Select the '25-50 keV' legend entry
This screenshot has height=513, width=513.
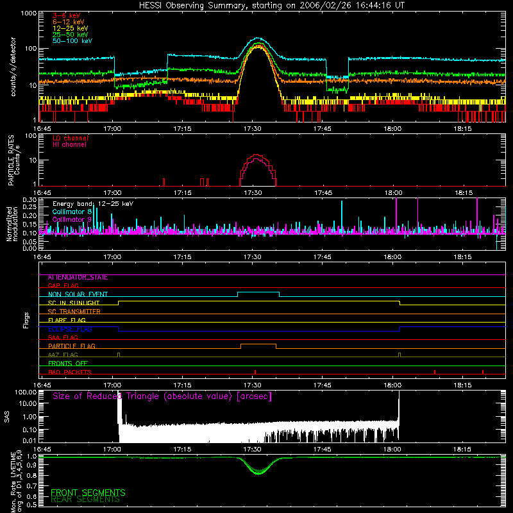[x=71, y=35]
